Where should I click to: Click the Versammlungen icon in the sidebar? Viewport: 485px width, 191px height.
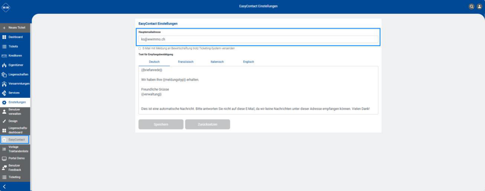point(4,84)
